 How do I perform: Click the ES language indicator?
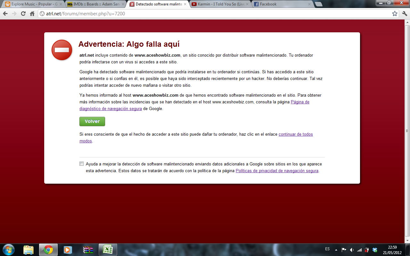pyautogui.click(x=327, y=249)
